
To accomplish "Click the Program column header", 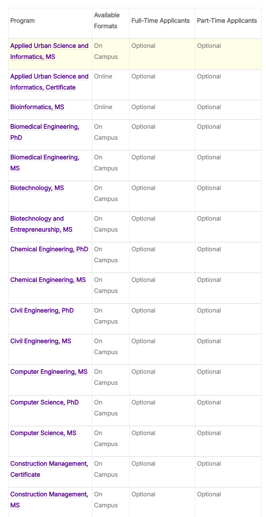I will pos(22,21).
